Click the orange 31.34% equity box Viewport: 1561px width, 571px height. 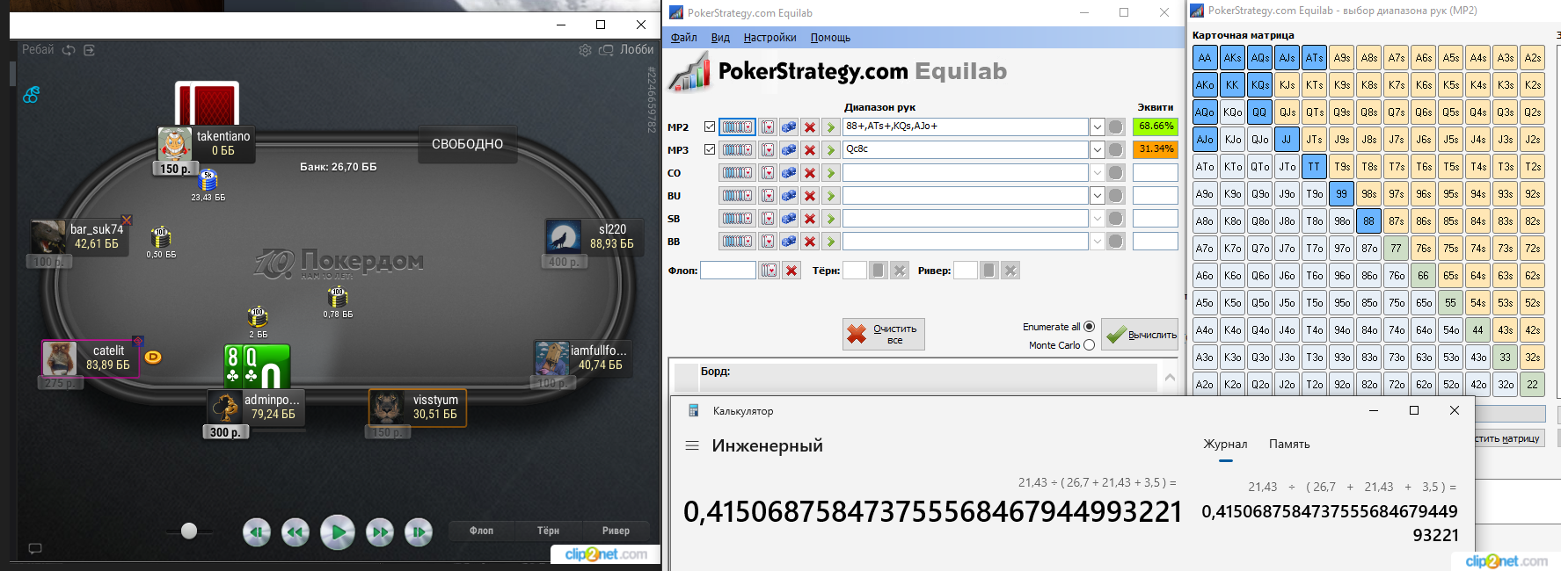click(x=1156, y=149)
